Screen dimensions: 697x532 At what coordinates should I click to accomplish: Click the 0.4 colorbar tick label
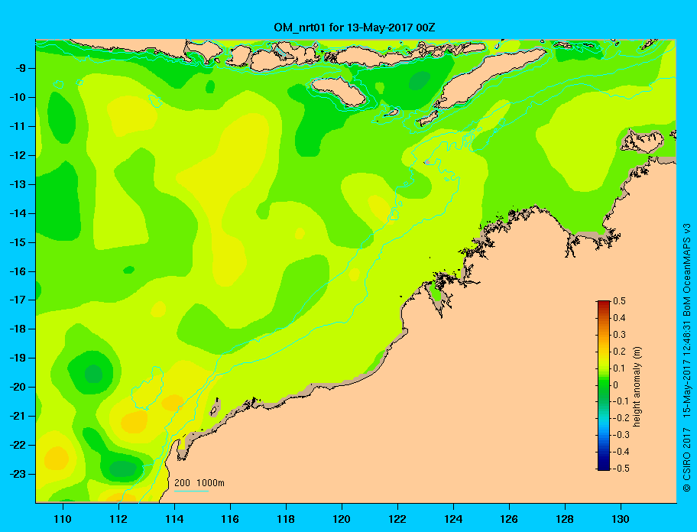[619, 318]
